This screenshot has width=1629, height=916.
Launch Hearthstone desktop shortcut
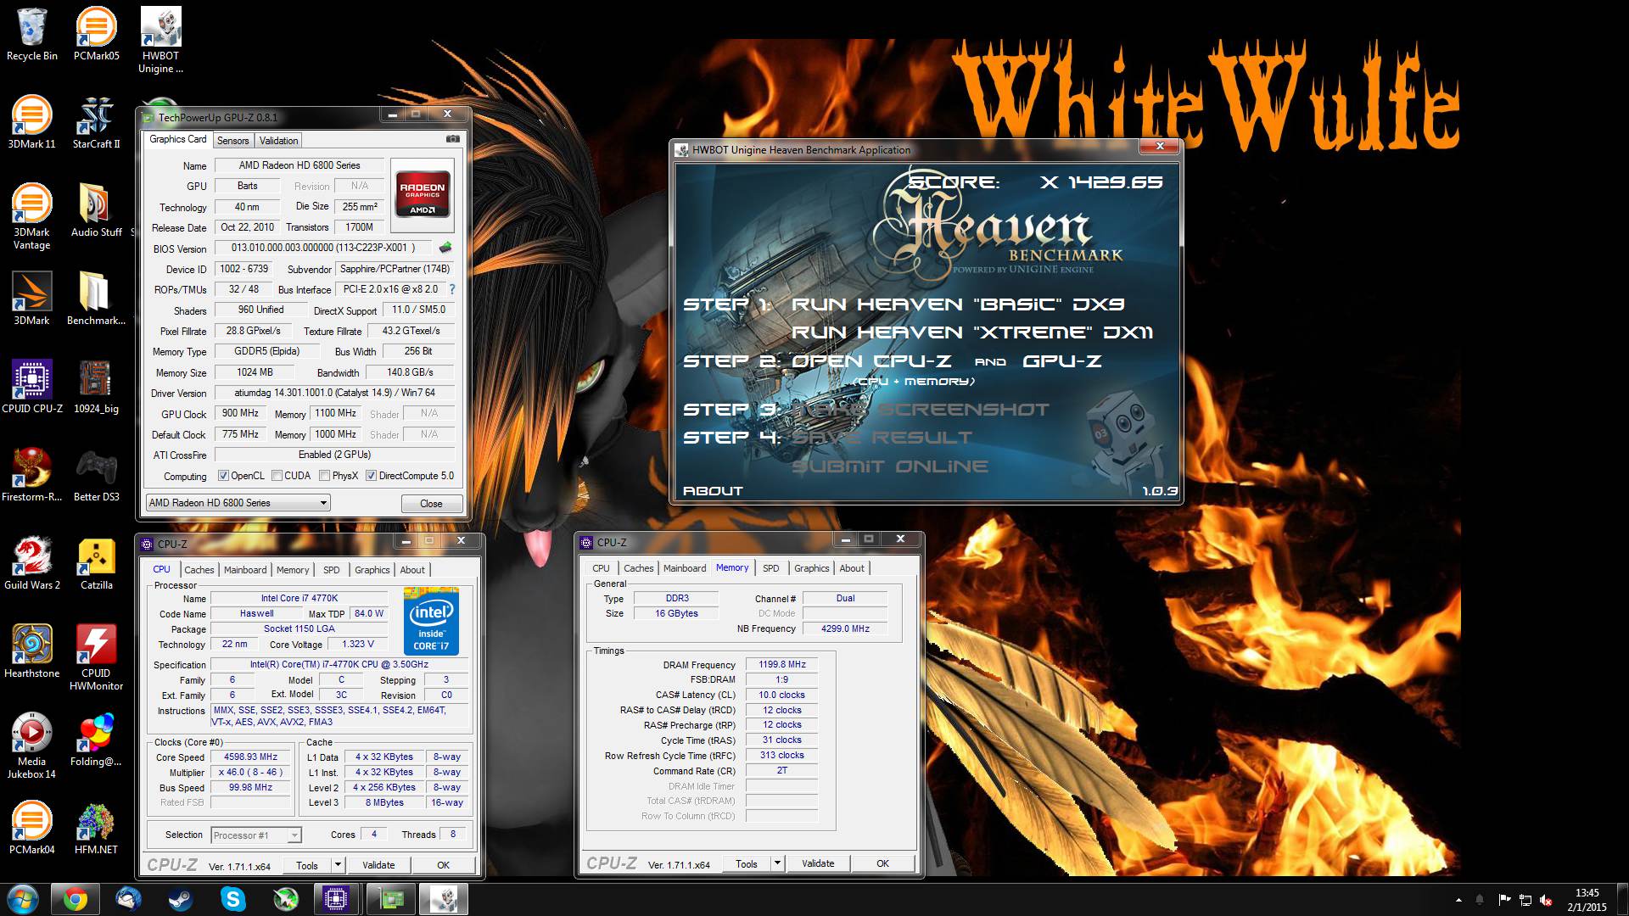click(31, 651)
